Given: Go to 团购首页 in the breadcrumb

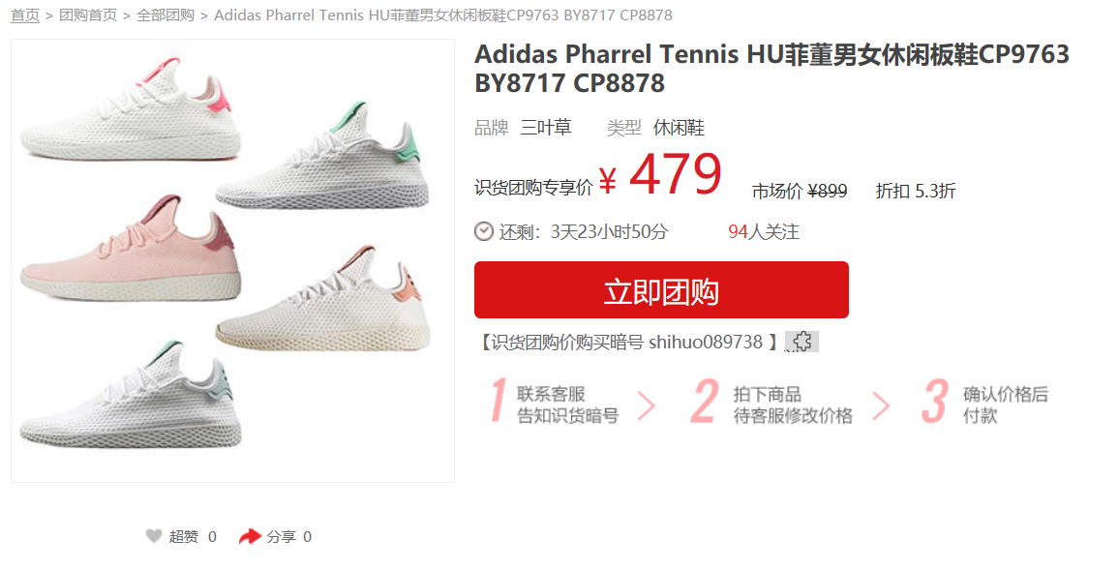Looking at the screenshot, I should point(88,15).
